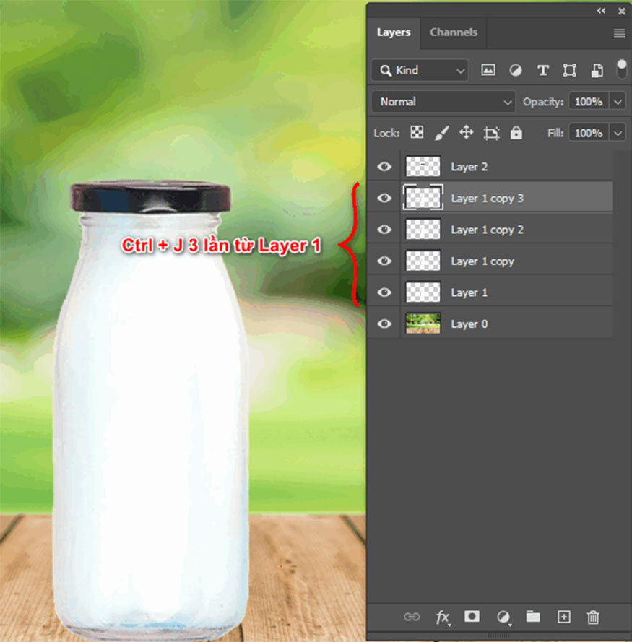Viewport: 632px width, 642px height.
Task: Select the Layer 2 thumbnail
Action: tap(423, 166)
